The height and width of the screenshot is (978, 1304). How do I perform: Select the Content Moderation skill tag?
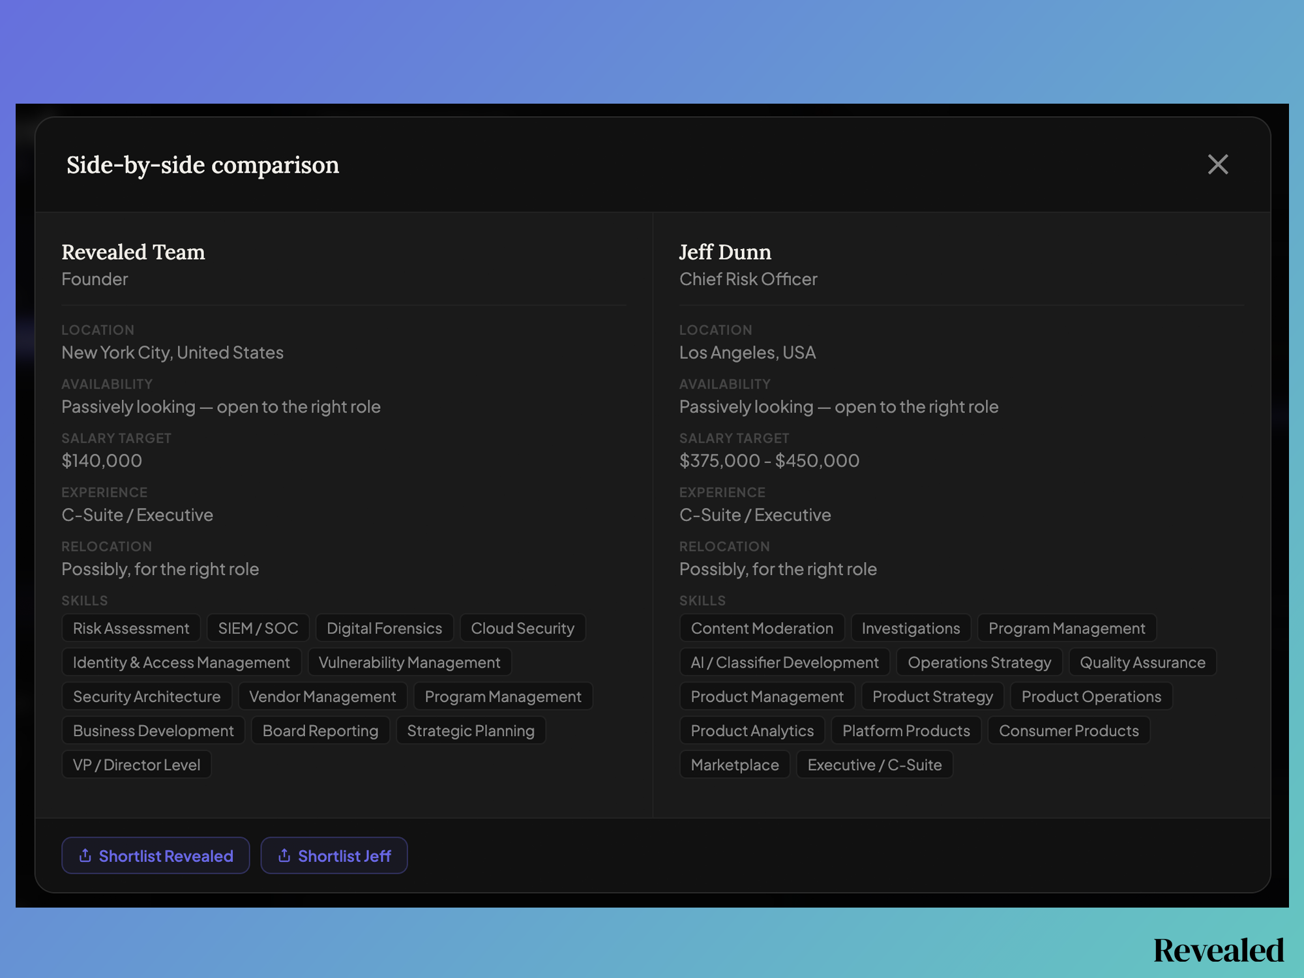pos(762,628)
